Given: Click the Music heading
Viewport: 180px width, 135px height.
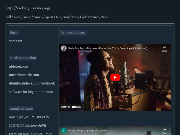Looking at the screenshot, I should point(14,33).
